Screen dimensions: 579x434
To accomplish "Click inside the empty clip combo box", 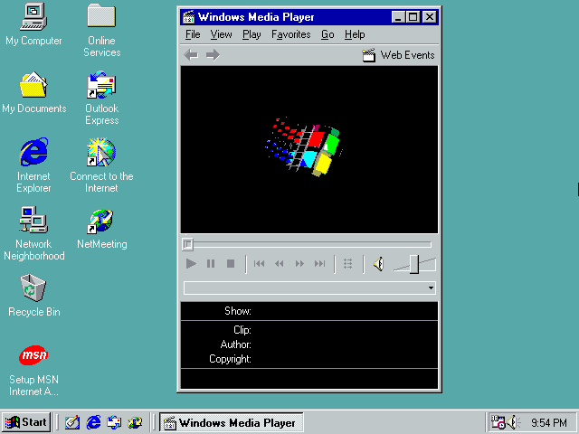I will pyautogui.click(x=305, y=288).
